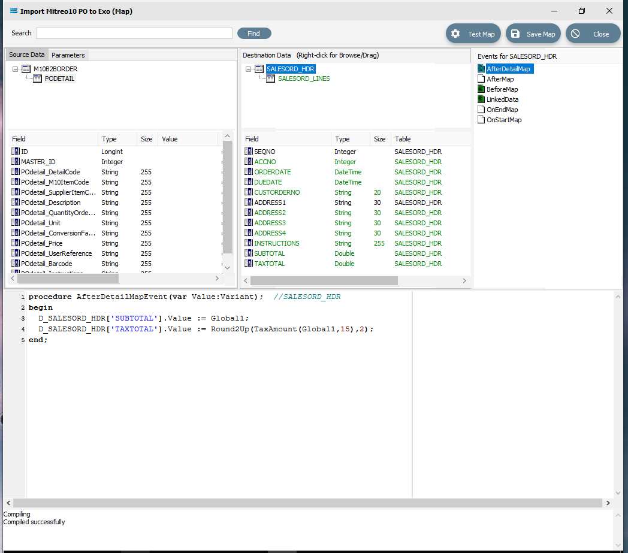Click the BeforeMap green document icon
Image resolution: width=628 pixels, height=553 pixels.
[481, 89]
